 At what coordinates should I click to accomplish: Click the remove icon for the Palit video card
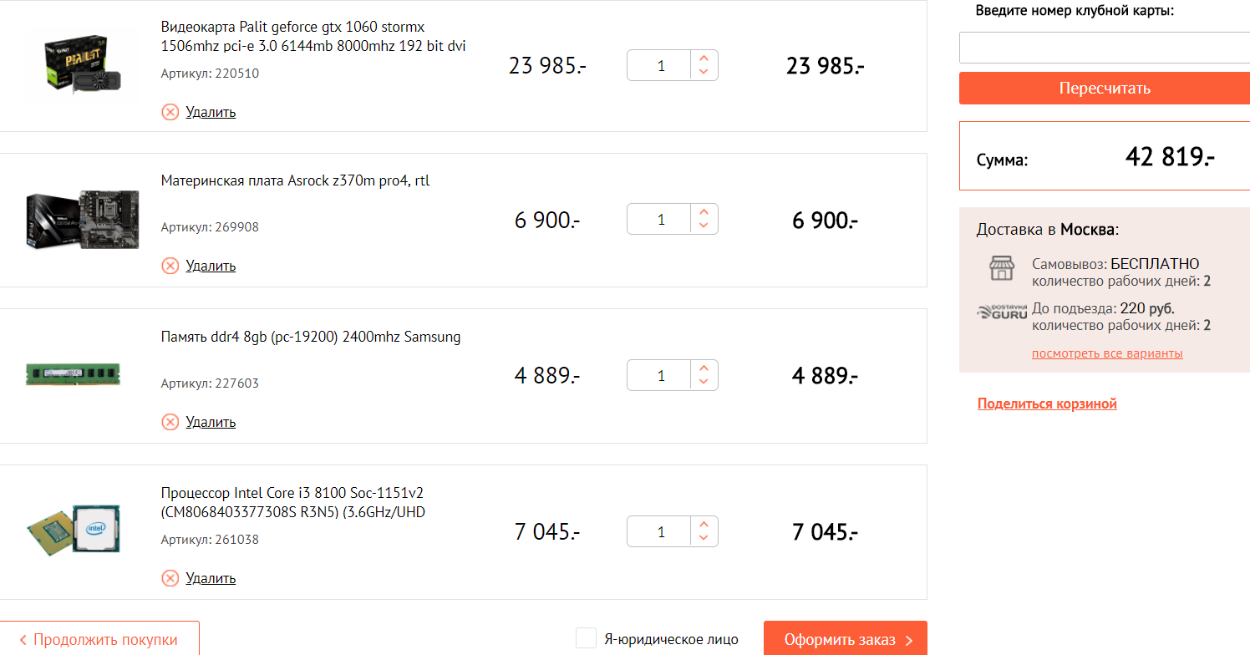[170, 112]
